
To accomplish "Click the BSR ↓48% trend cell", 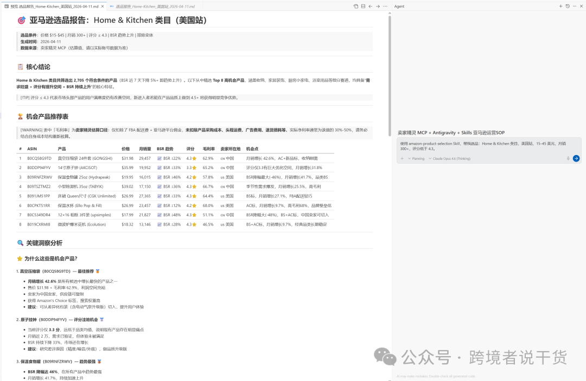I will (x=169, y=215).
